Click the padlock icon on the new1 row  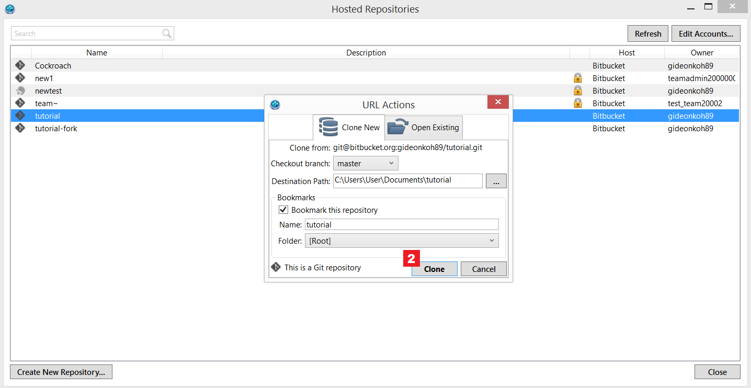tap(578, 78)
